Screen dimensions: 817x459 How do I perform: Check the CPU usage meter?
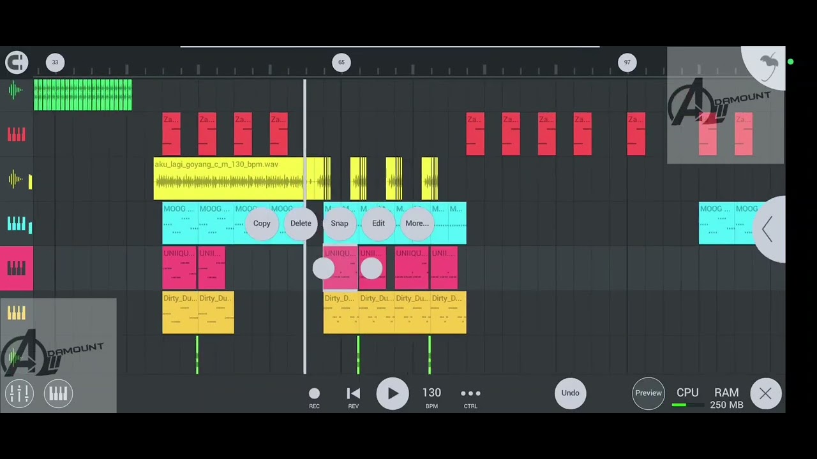click(687, 397)
